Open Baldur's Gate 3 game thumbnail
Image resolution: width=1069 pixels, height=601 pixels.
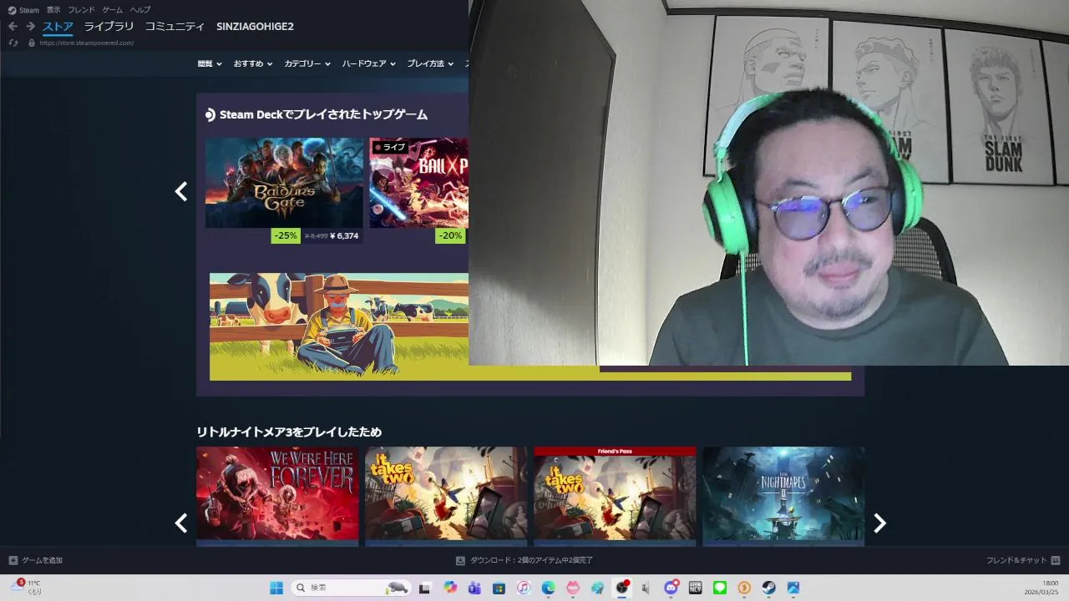coord(284,183)
